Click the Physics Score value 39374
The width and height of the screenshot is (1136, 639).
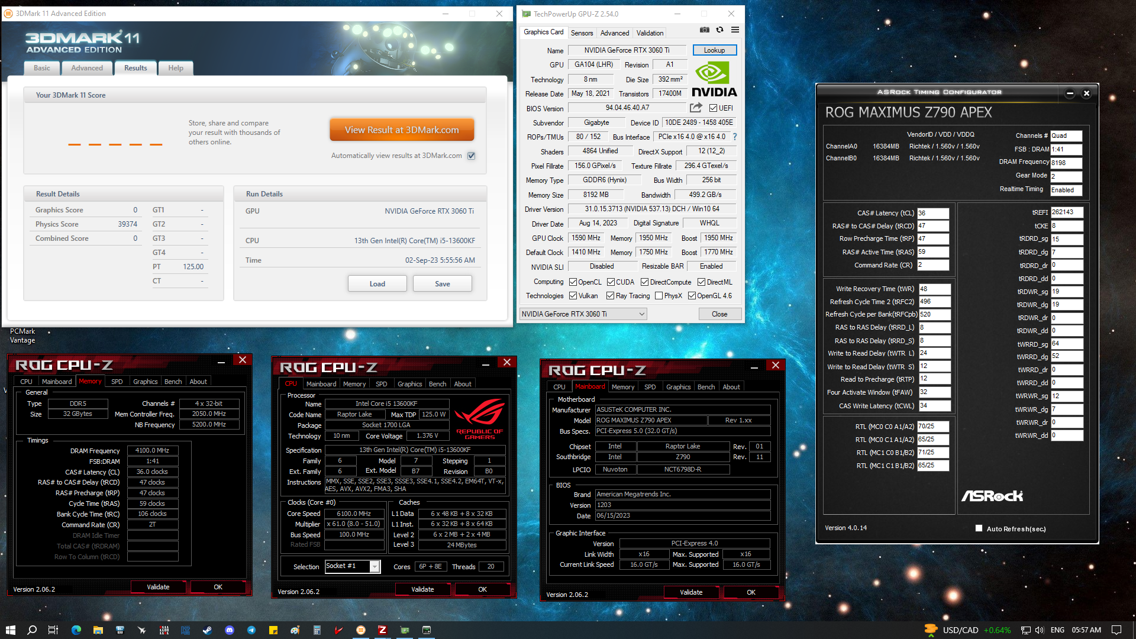tap(127, 224)
